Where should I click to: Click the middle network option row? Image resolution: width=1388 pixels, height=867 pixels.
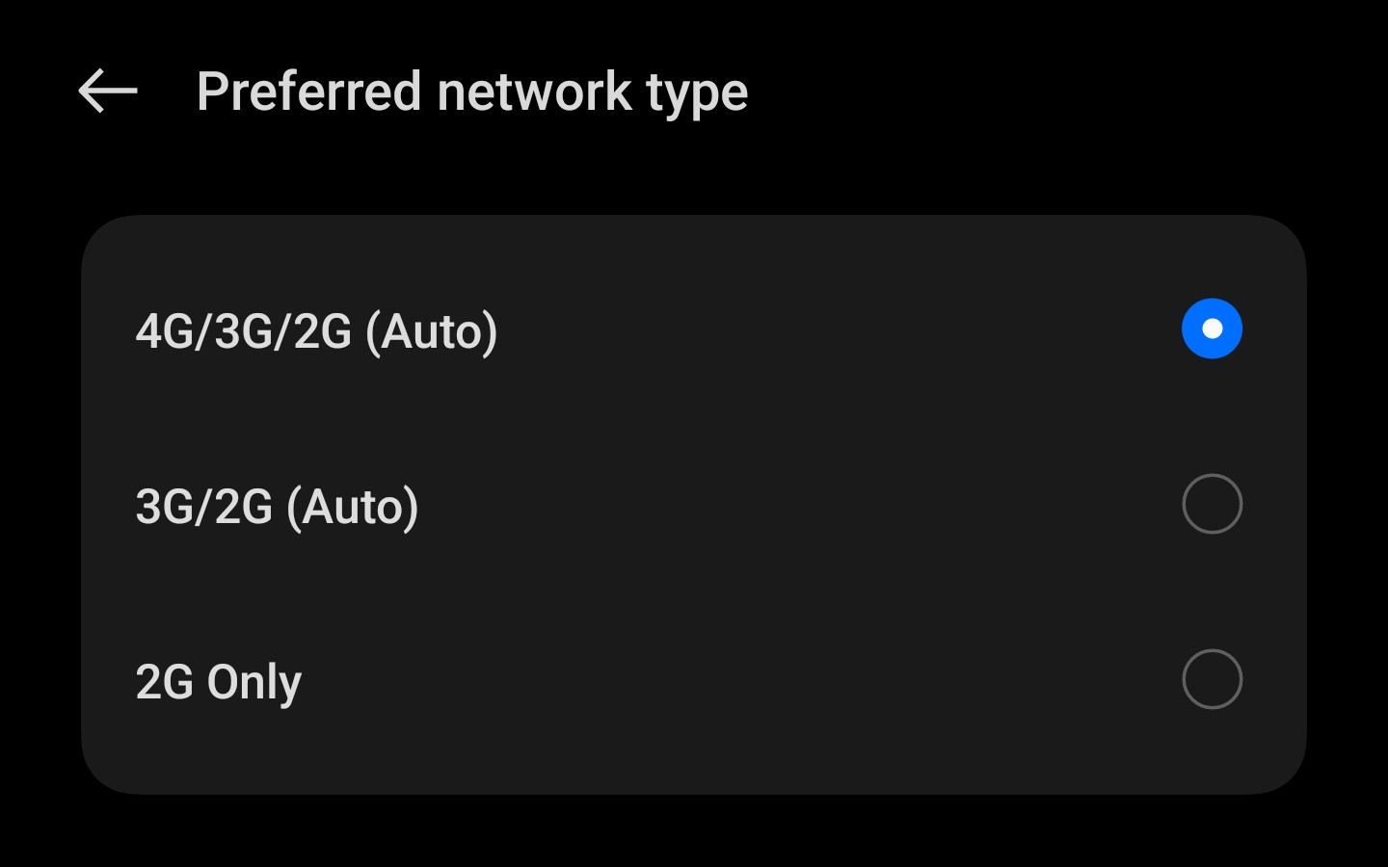point(675,503)
